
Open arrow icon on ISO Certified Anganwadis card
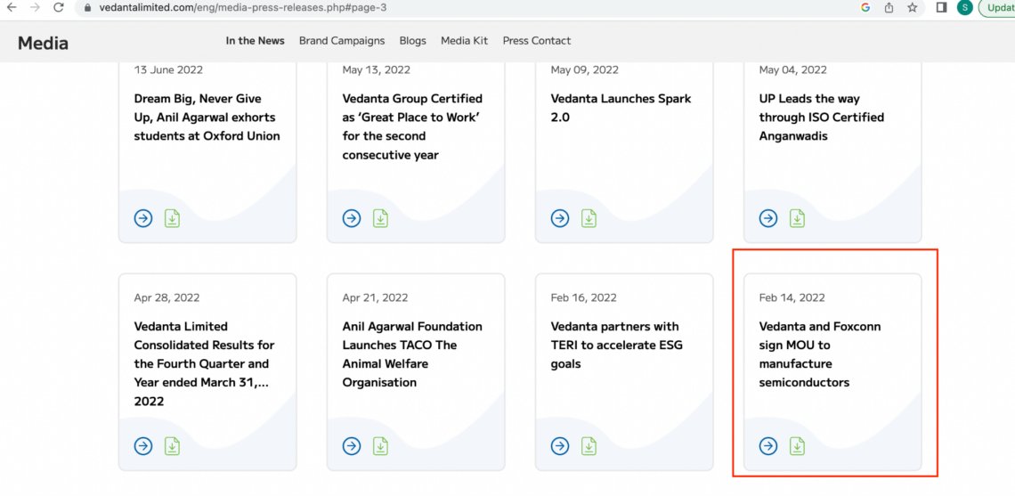click(768, 218)
